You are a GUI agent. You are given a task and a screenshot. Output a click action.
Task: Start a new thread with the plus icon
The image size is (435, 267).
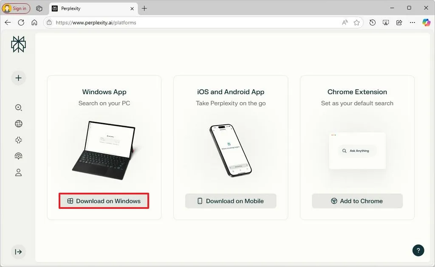point(18,78)
